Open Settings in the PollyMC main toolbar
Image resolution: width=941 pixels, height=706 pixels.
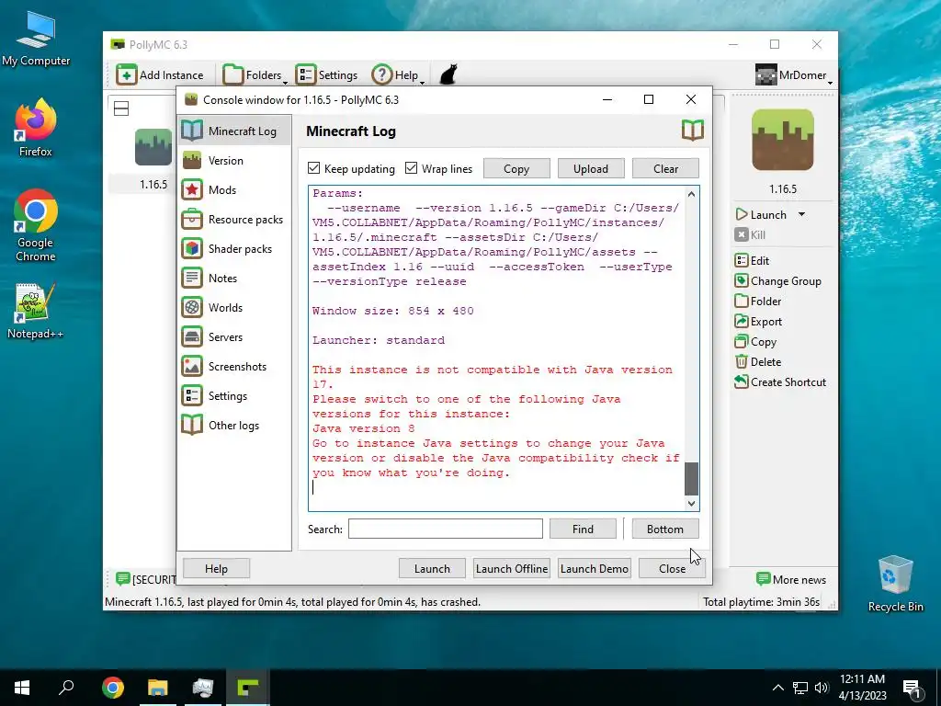pyautogui.click(x=326, y=75)
